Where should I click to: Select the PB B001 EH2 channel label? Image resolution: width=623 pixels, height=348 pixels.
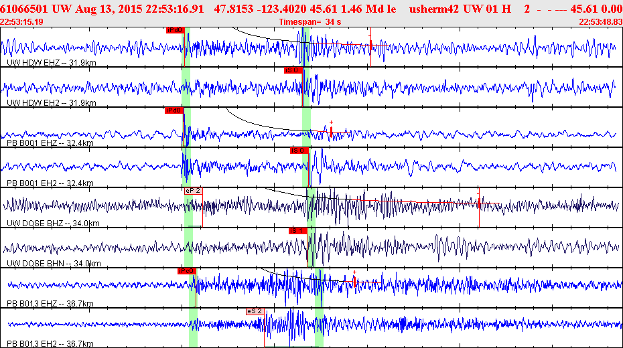click(x=50, y=183)
